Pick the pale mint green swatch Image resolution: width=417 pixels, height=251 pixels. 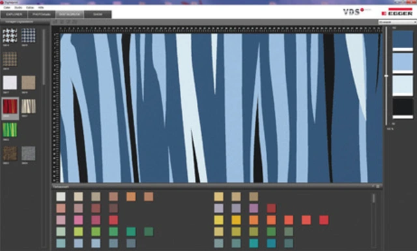click(61, 231)
